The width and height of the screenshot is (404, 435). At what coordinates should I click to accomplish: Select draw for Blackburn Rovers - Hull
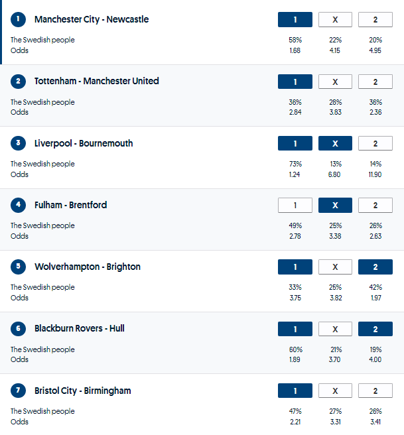[x=335, y=329]
